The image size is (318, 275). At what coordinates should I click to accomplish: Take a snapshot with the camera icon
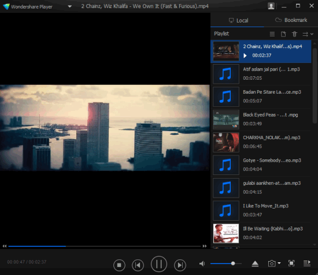tap(272, 263)
